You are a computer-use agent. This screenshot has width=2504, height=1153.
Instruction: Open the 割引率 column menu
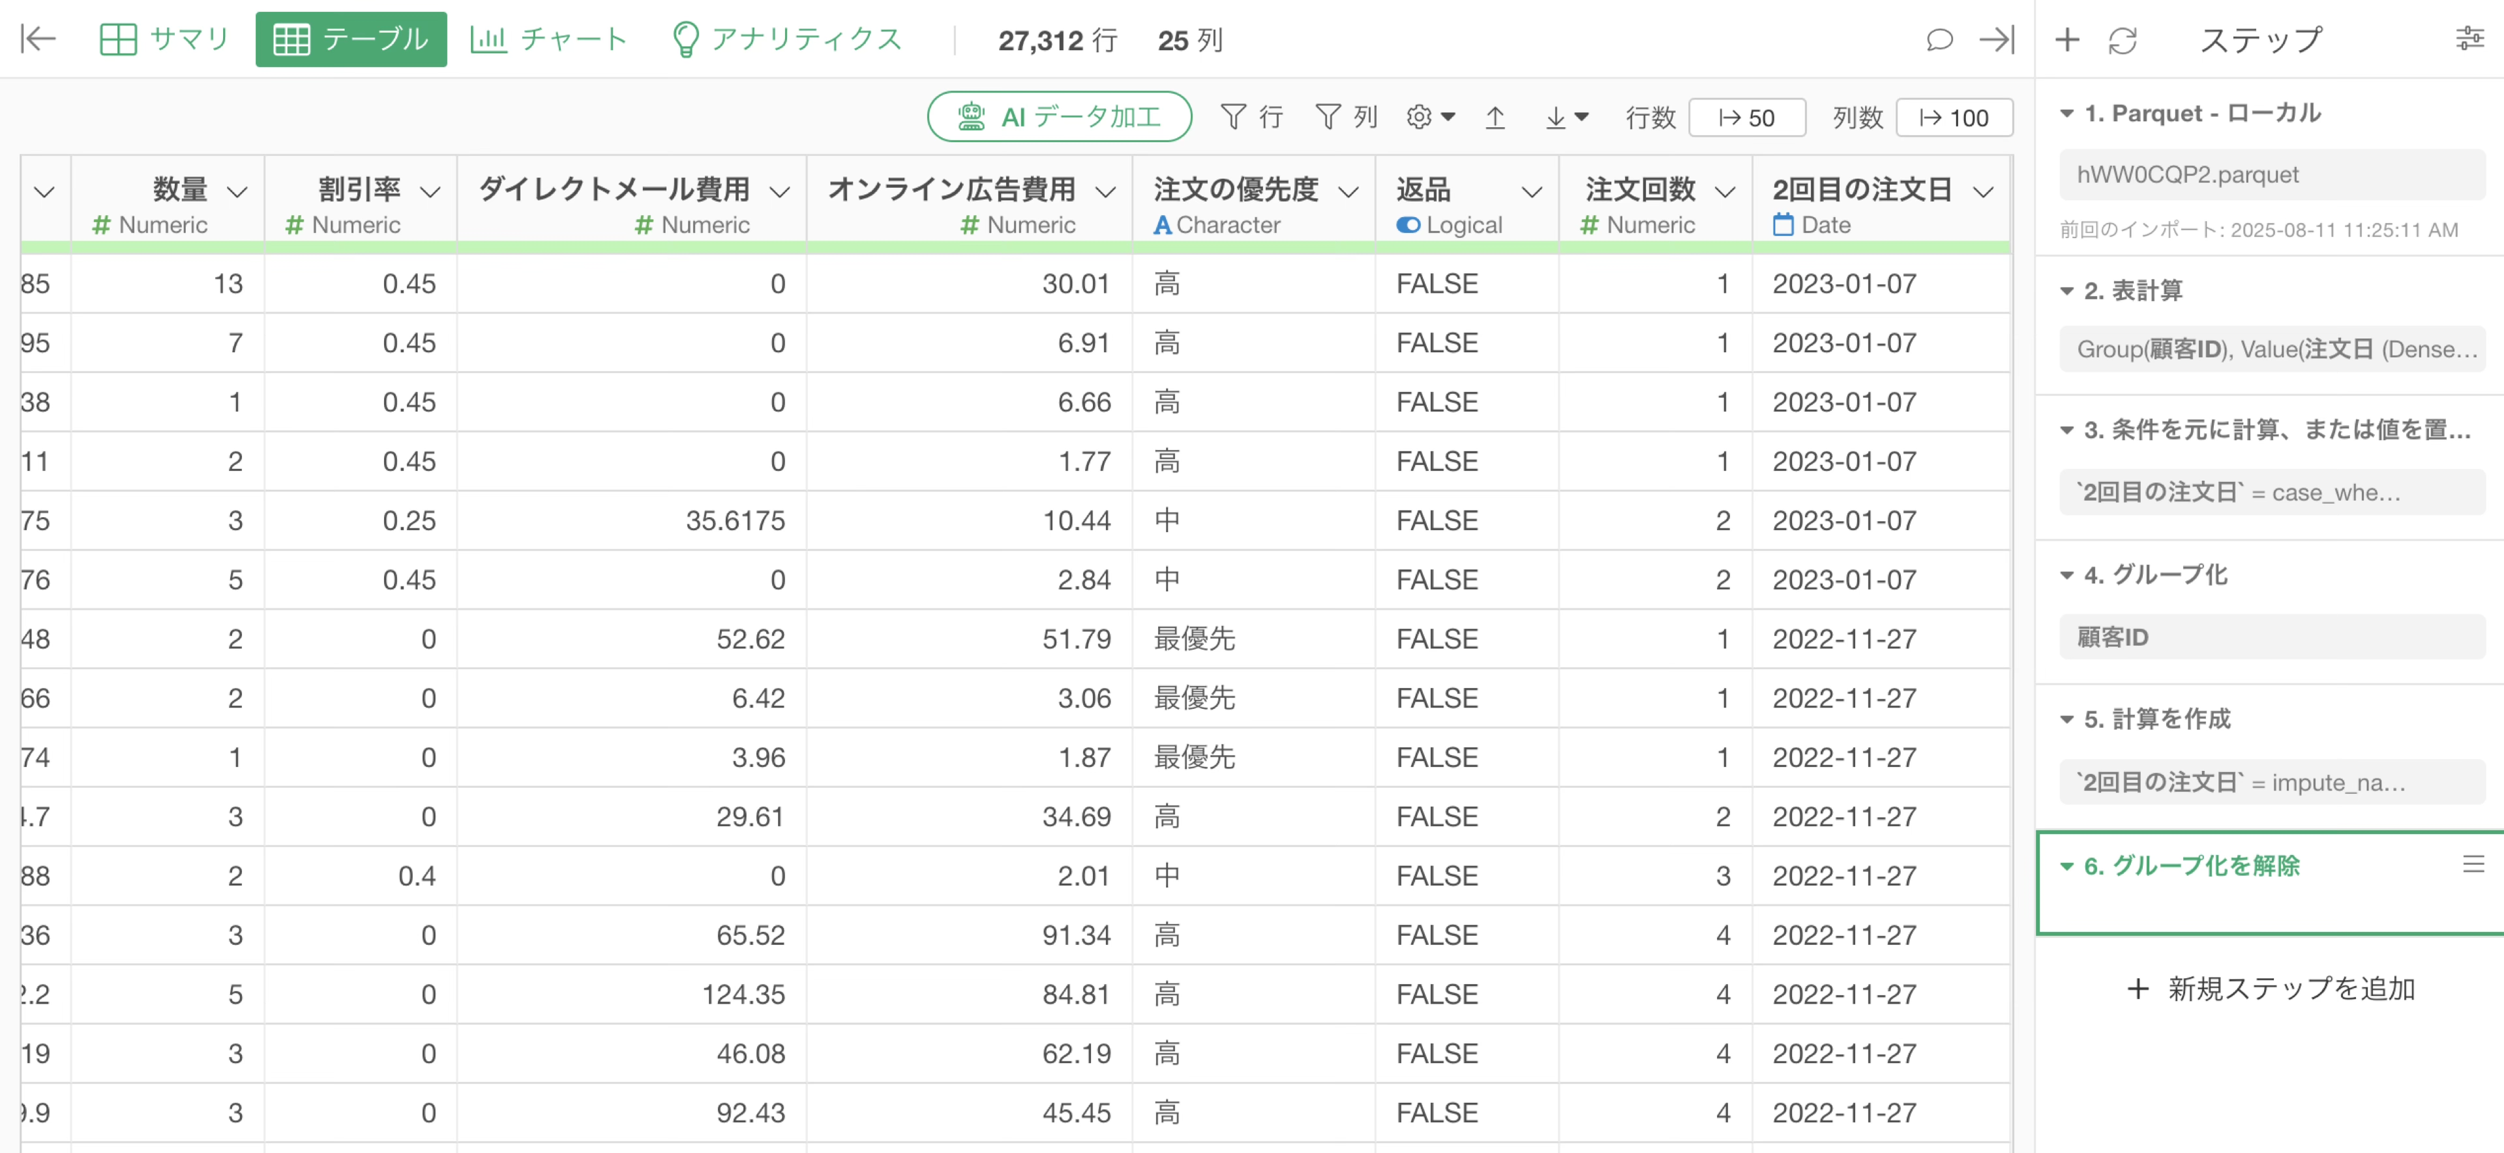(x=430, y=192)
